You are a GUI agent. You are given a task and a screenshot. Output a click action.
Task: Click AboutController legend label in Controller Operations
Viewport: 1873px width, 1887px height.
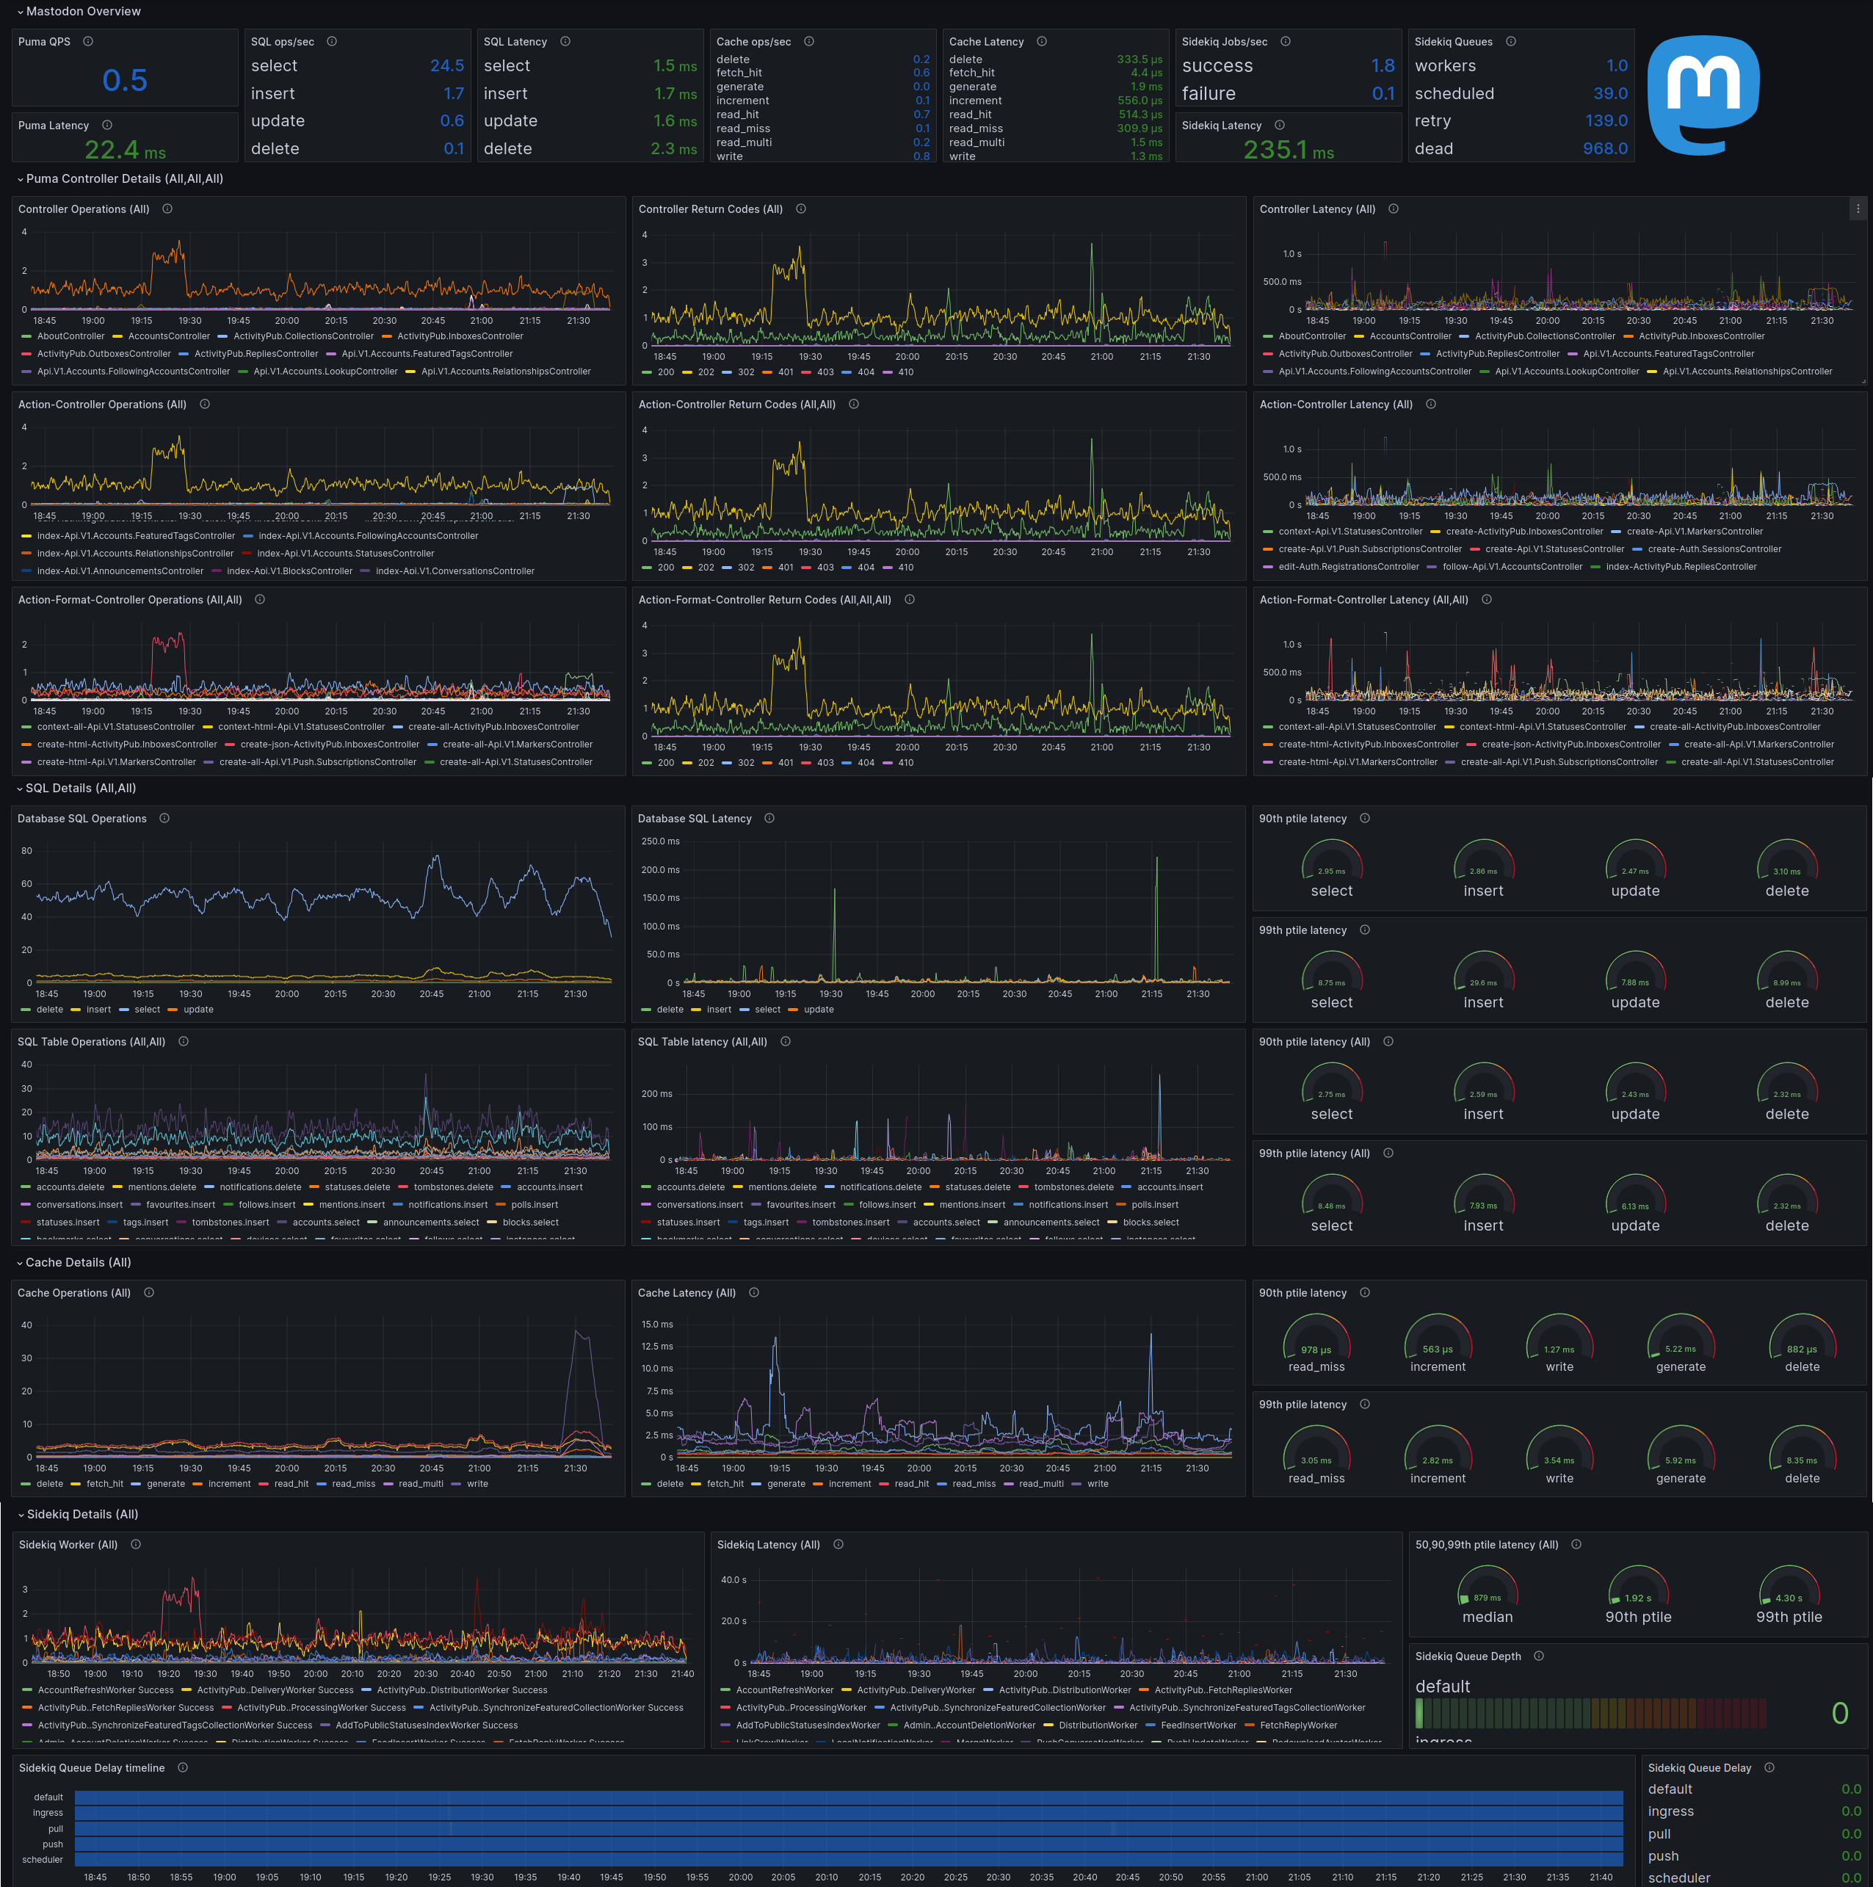coord(70,336)
